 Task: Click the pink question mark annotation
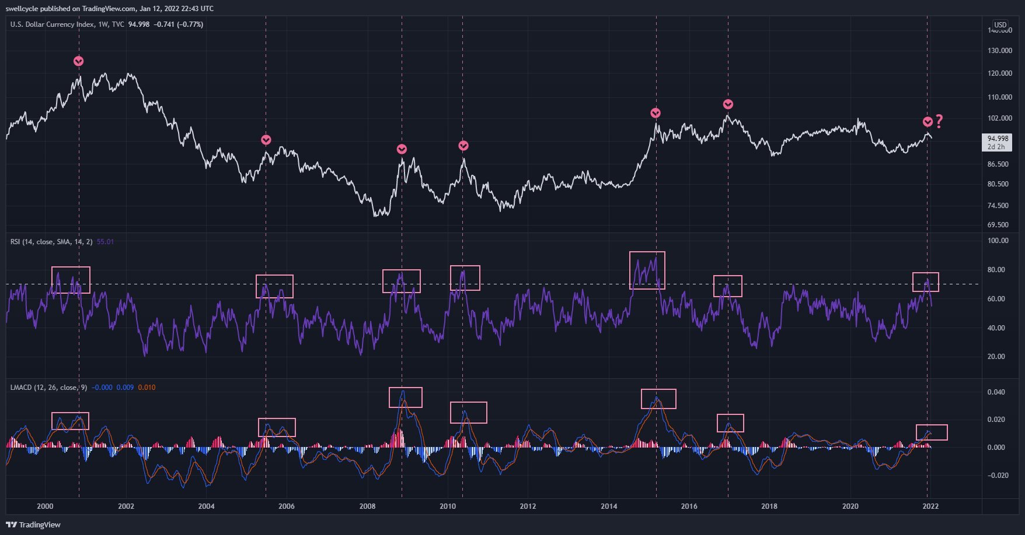pyautogui.click(x=939, y=121)
